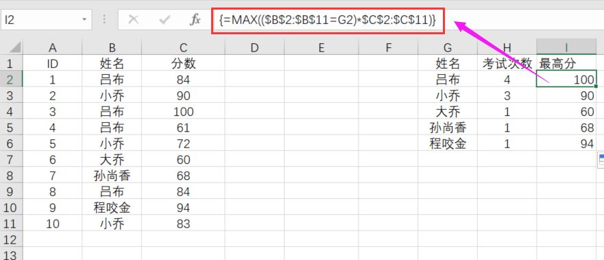Open the Name Box dropdown arrow
604x260 pixels.
click(84, 19)
